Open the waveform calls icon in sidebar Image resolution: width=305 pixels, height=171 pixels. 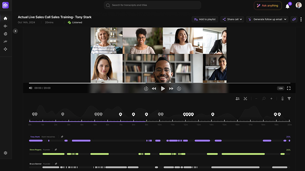[5, 26]
